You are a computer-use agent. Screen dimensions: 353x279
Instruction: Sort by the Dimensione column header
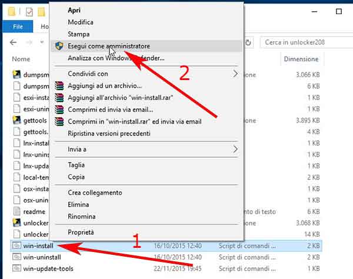click(301, 59)
